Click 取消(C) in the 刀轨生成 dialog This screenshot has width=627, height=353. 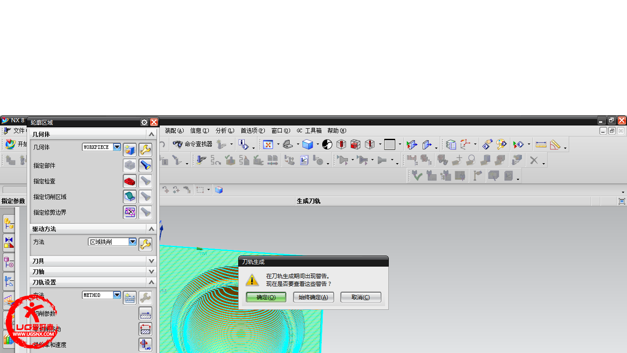361,297
